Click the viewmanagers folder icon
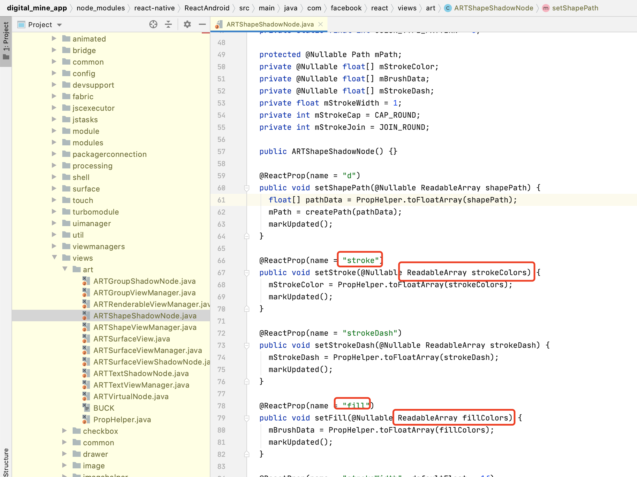This screenshot has height=477, width=637. click(66, 246)
